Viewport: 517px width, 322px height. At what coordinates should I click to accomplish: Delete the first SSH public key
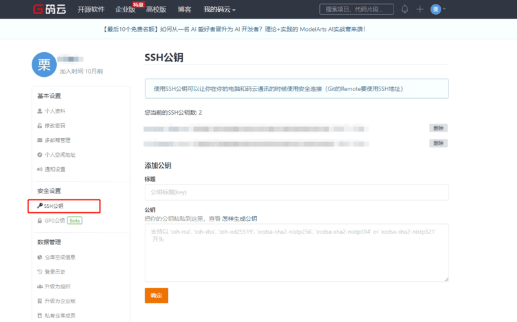point(438,128)
